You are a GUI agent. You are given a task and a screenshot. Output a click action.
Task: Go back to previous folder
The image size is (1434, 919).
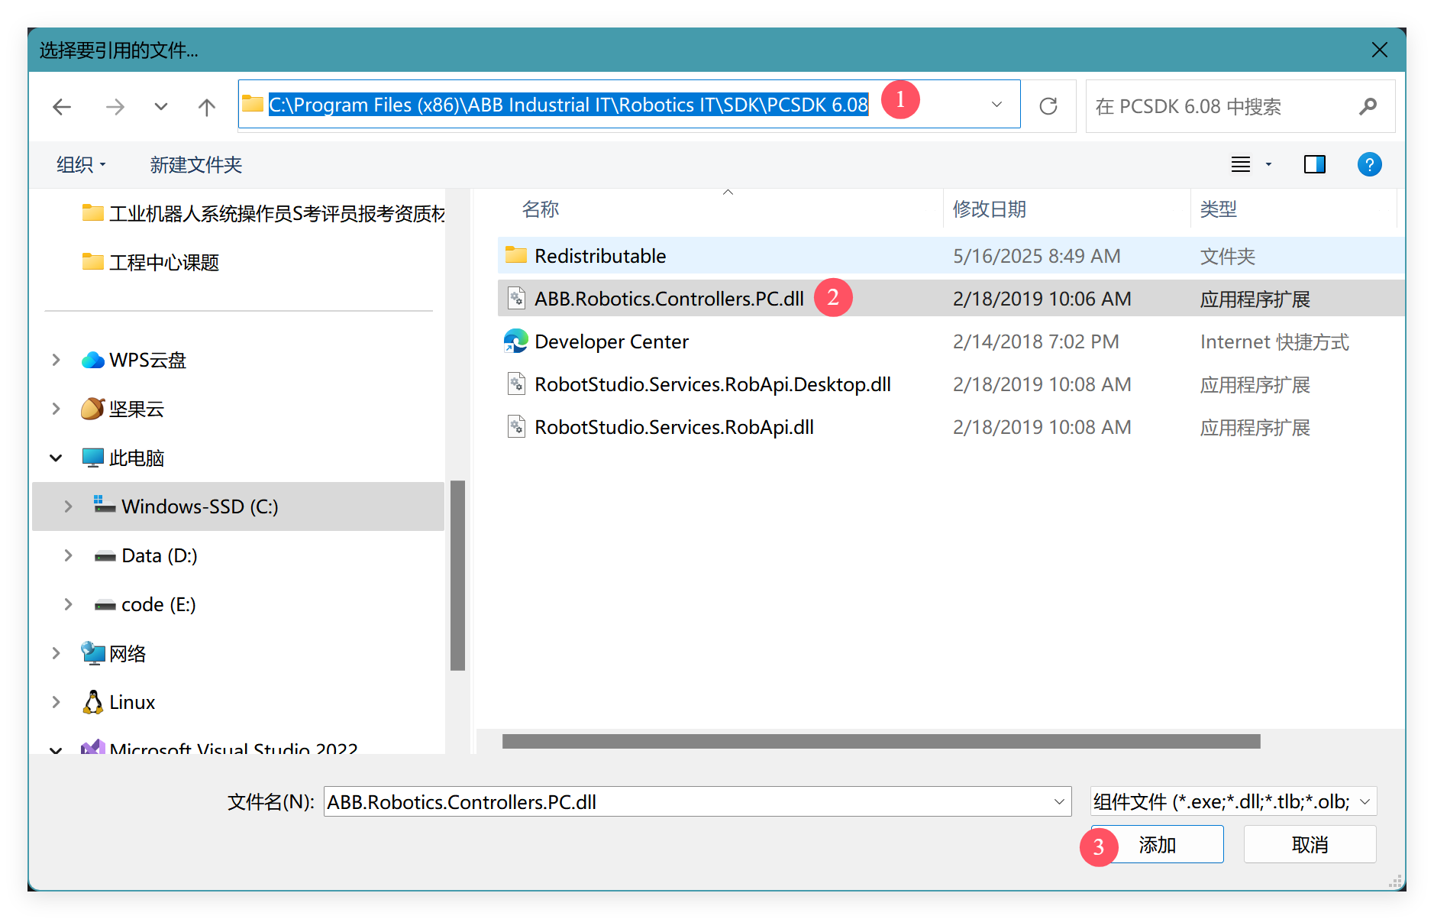coord(62,107)
